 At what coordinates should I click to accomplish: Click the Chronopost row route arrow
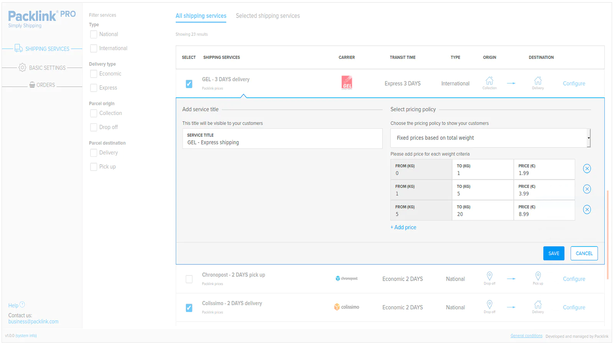tap(511, 279)
